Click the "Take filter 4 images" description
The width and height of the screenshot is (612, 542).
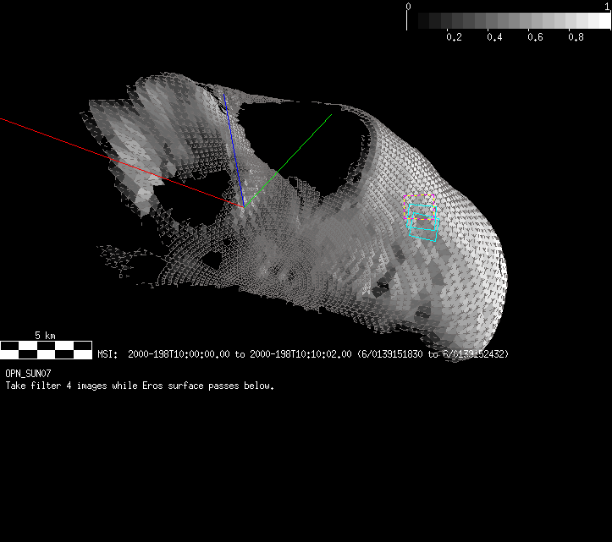[140, 386]
